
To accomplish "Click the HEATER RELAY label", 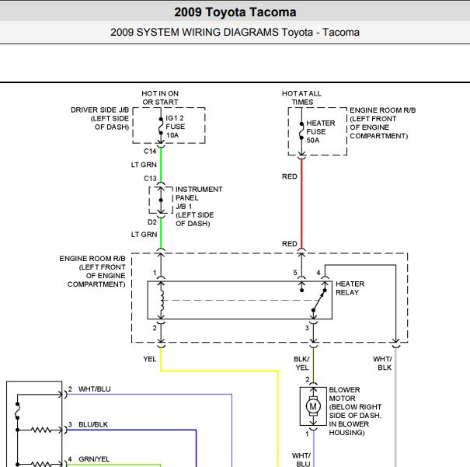I will click(x=350, y=288).
